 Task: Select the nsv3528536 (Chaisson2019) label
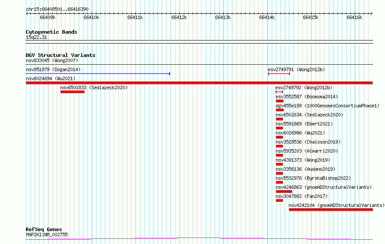[308, 142]
